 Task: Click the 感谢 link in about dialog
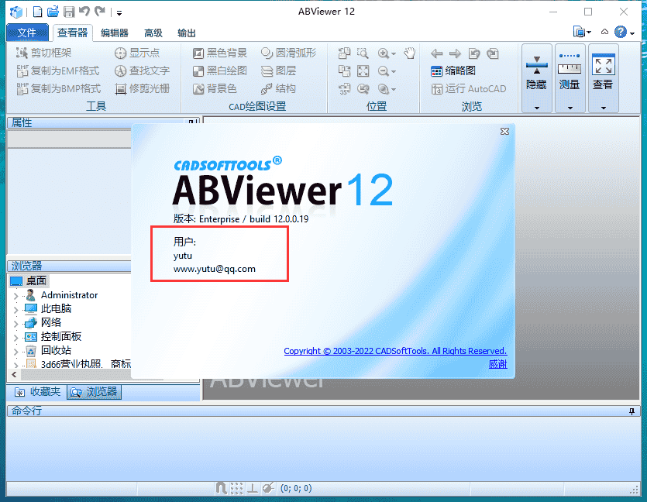497,363
